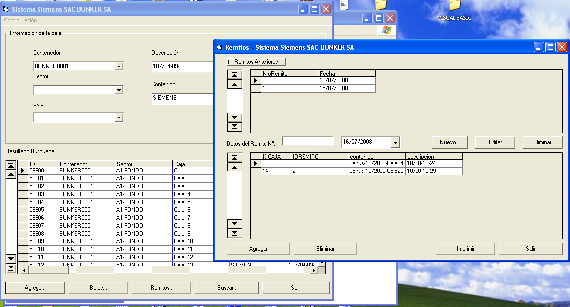Jump to last record in remitos list
570x307 pixels.
[234, 127]
